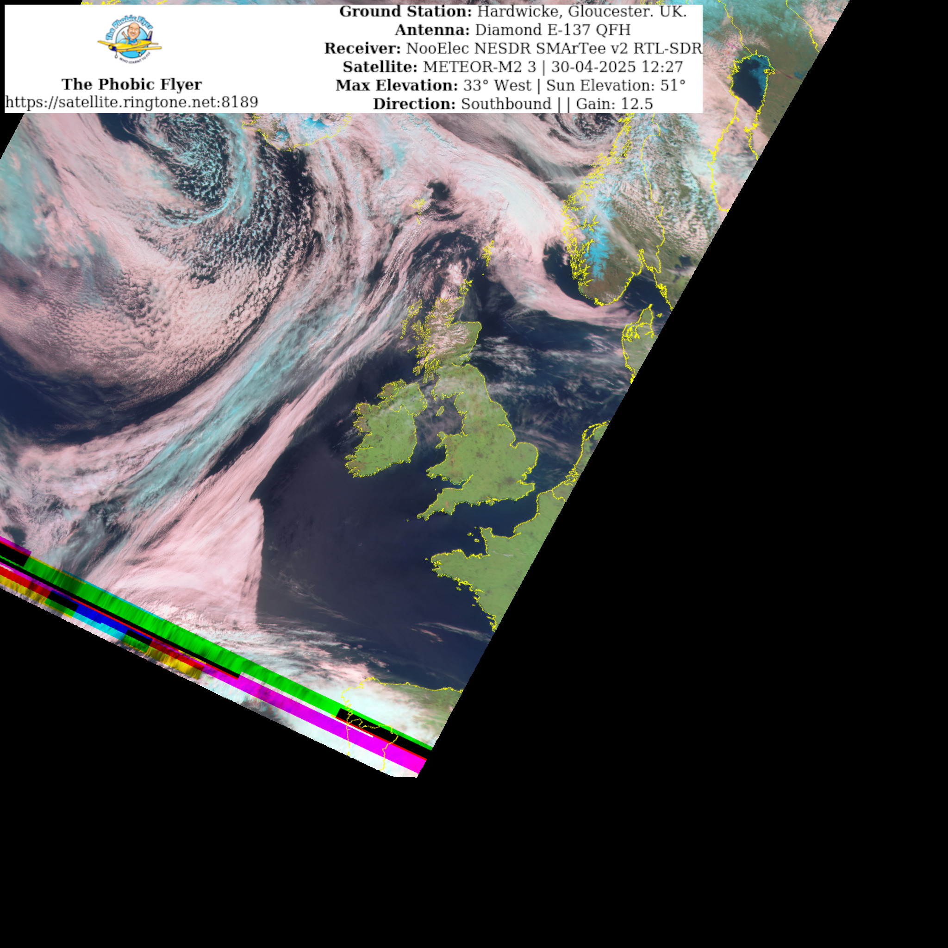This screenshot has height=948, width=948.
Task: Click the Phobic Flyer airplane logo
Action: [130, 38]
